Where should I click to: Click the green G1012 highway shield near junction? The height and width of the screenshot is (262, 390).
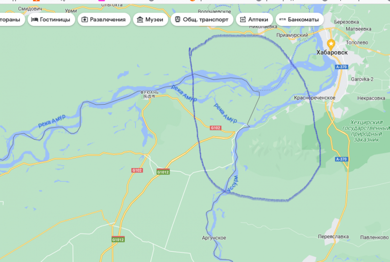tap(163, 172)
